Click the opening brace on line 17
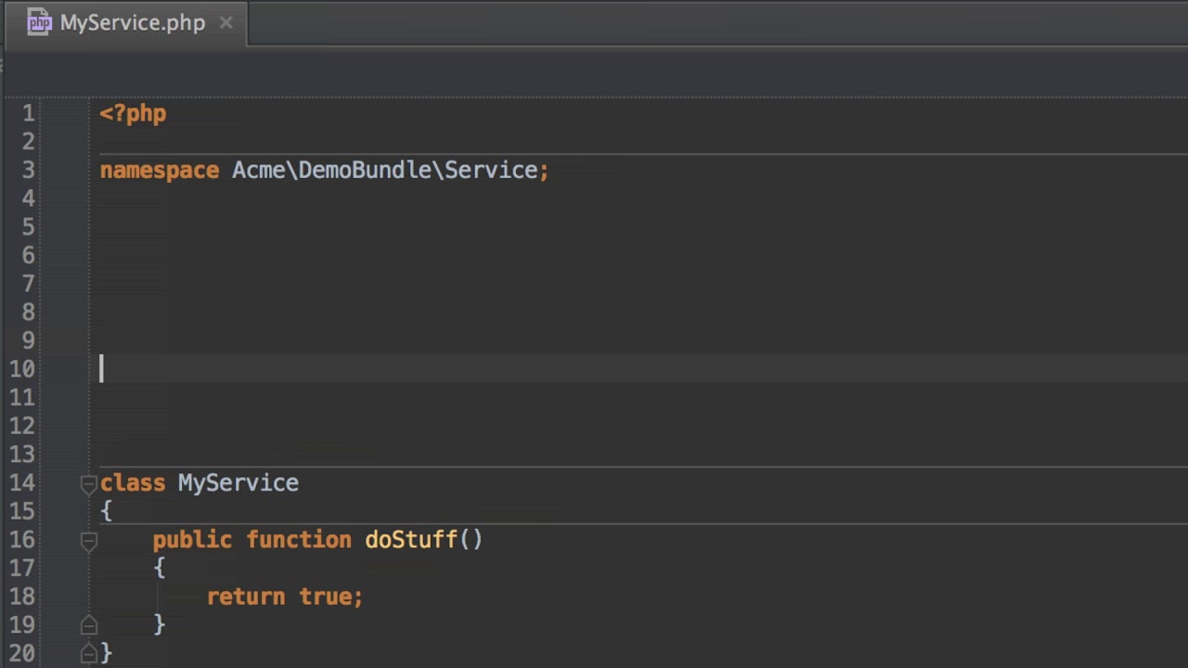 tap(160, 568)
